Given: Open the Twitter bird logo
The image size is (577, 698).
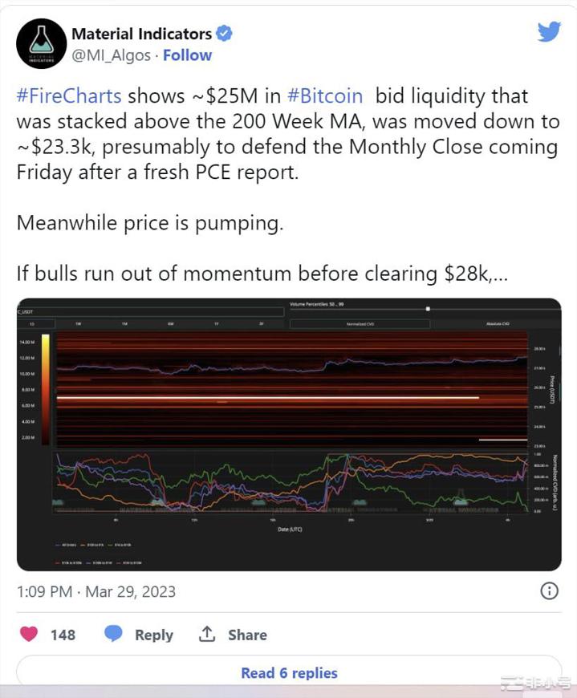Looking at the screenshot, I should tap(549, 32).
